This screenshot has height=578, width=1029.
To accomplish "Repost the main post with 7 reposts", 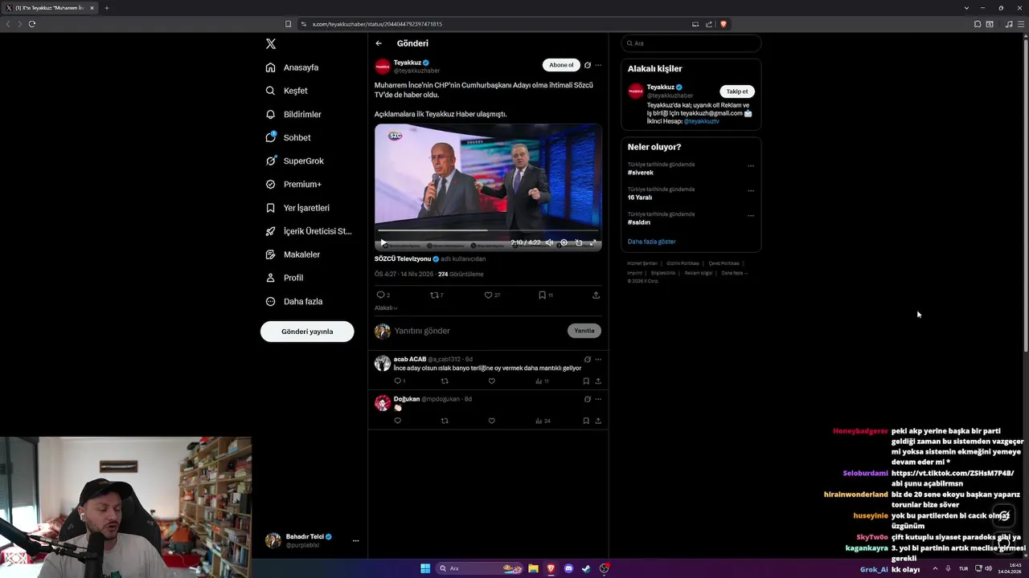I will tap(437, 295).
